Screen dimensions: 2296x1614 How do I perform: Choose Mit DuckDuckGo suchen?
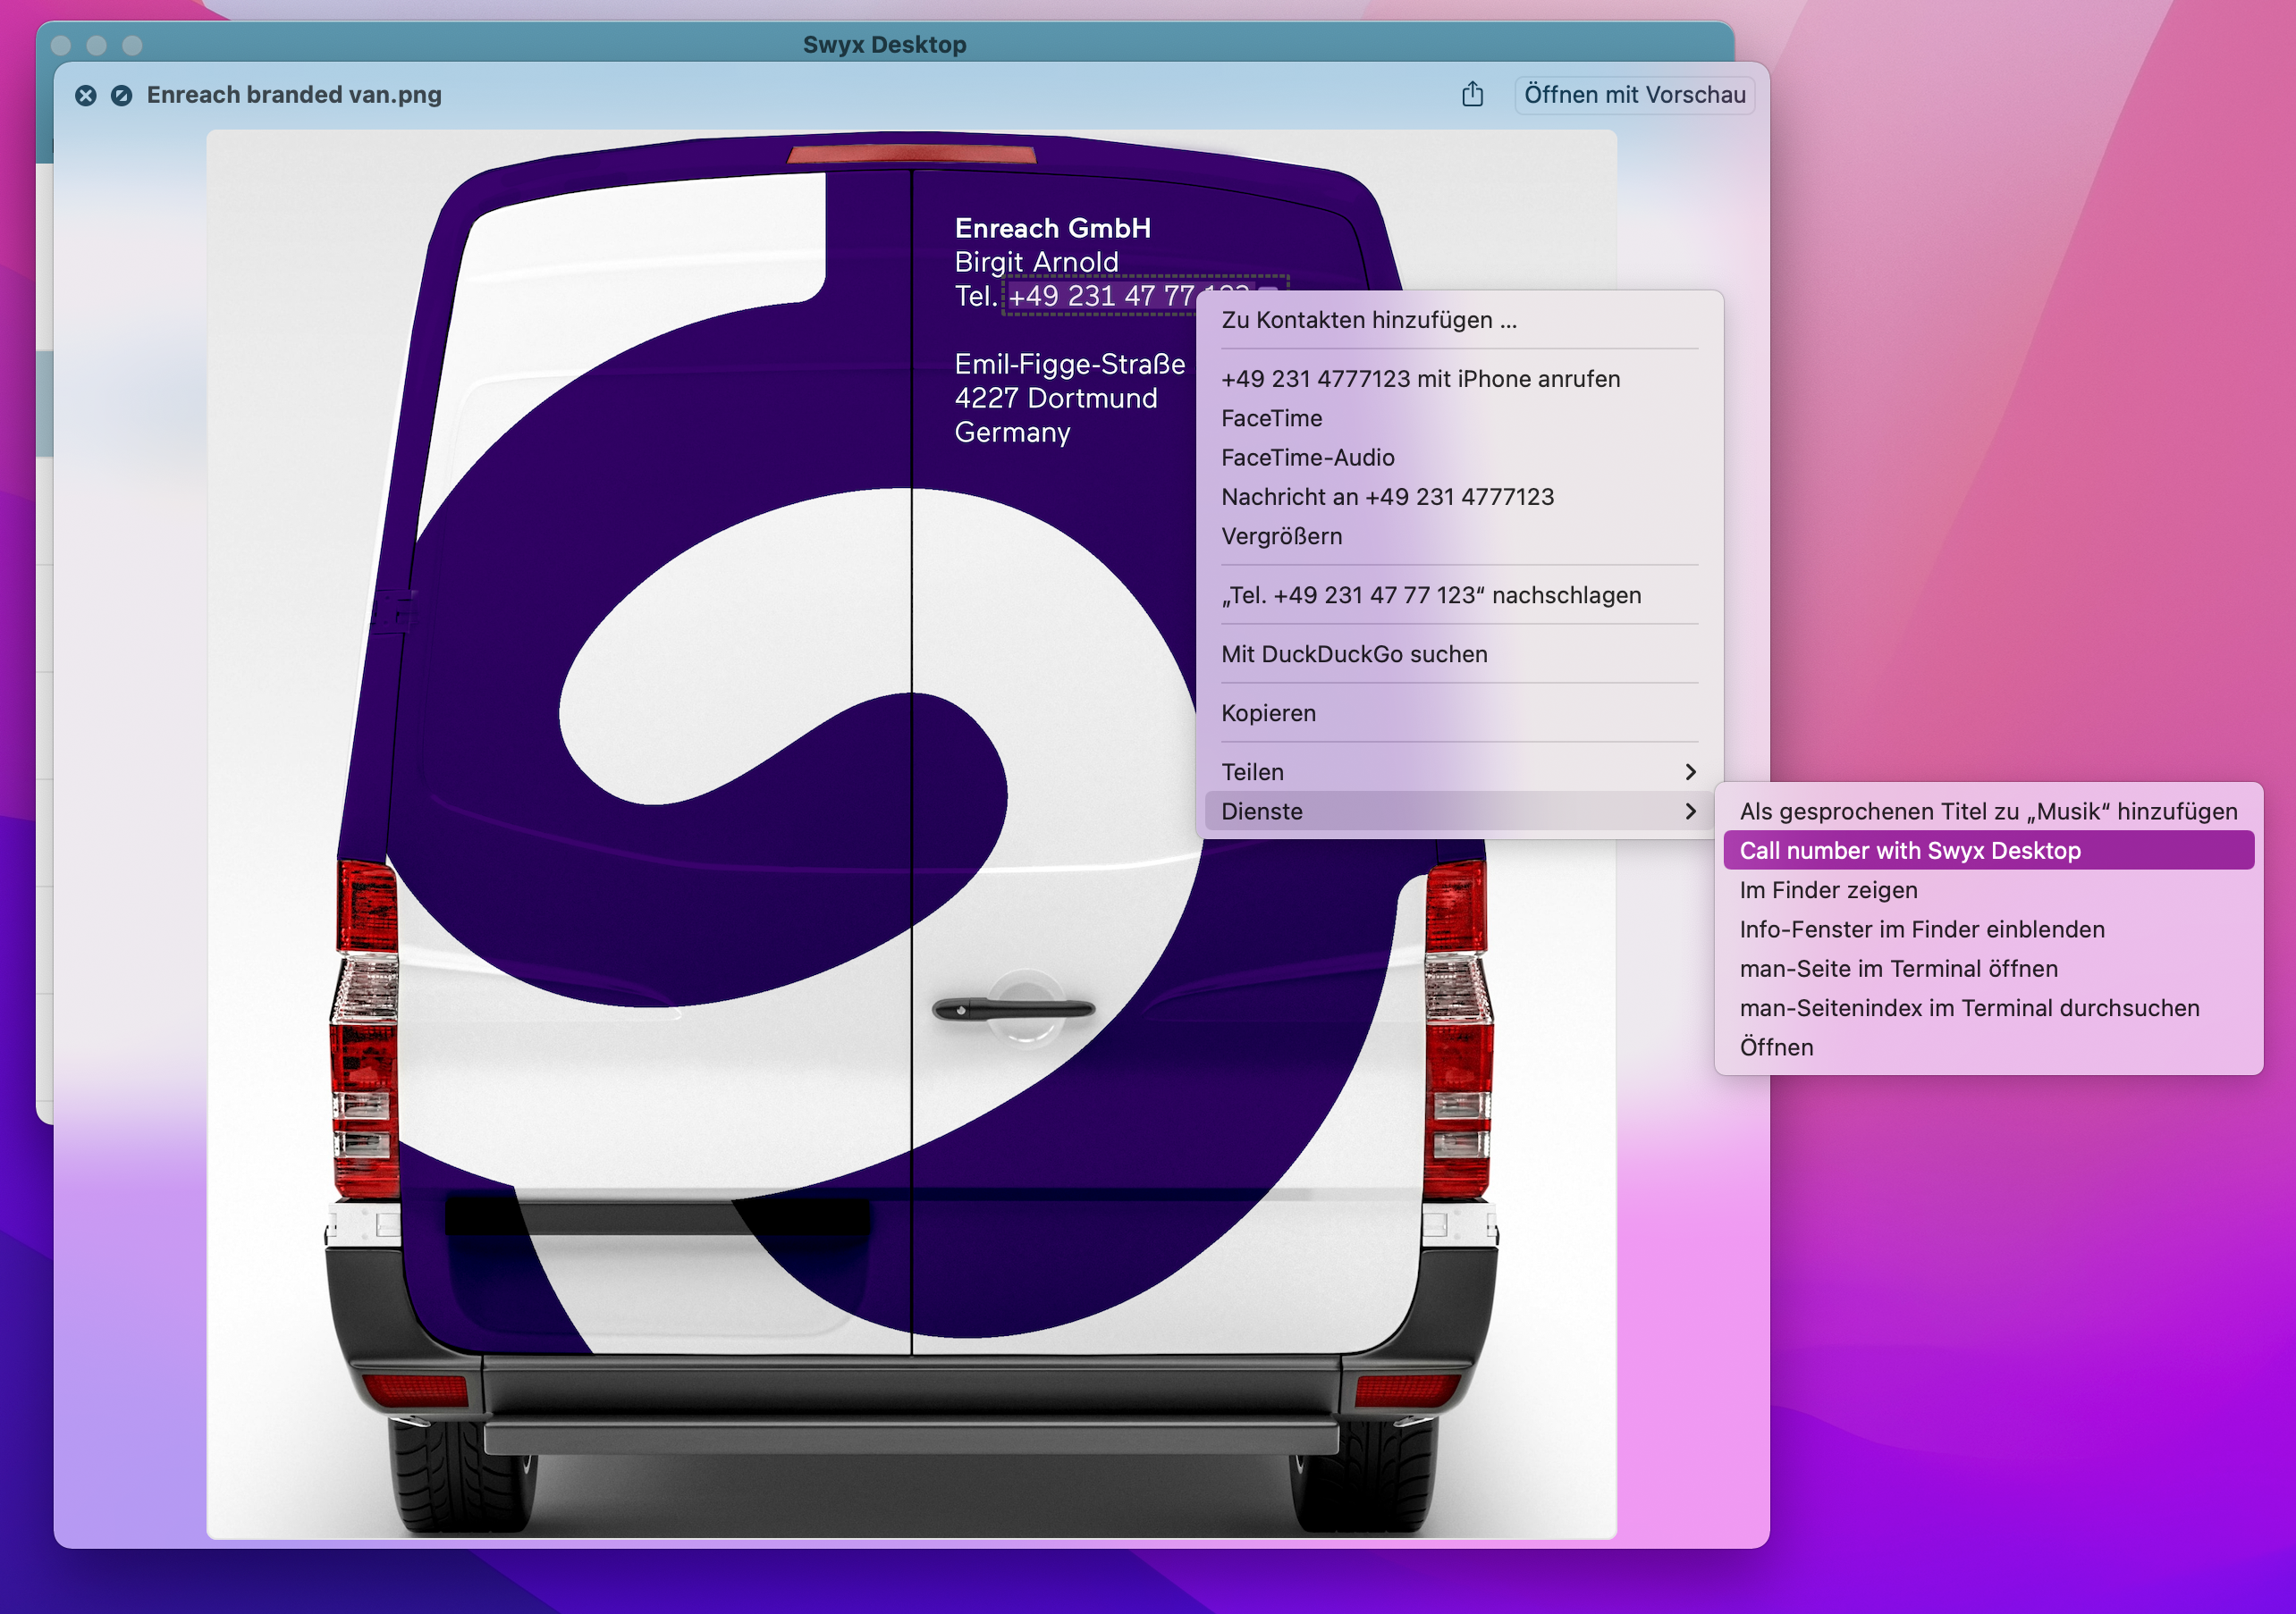[x=1354, y=654]
